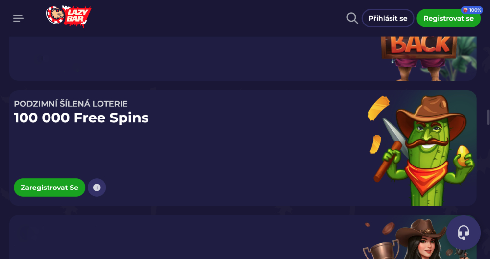Click the info icon beside Zaregistrovat Se

click(x=97, y=188)
